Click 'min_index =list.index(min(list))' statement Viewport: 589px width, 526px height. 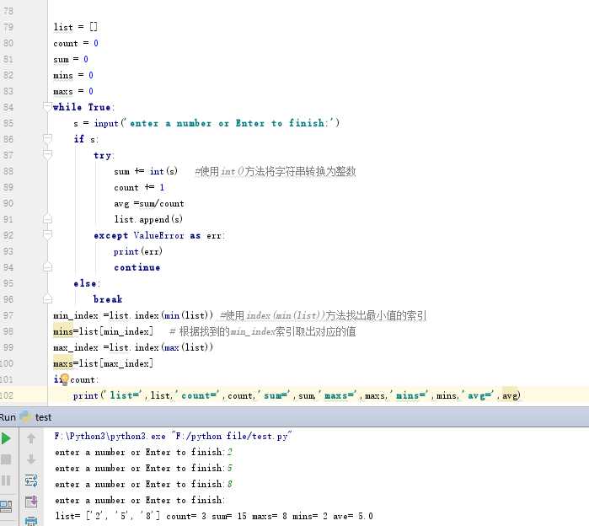(133, 315)
